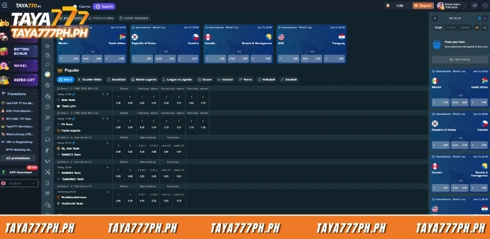The width and height of the screenshot is (490, 239).
Task: Click the gift icon in betslip
Action: click(485, 27)
